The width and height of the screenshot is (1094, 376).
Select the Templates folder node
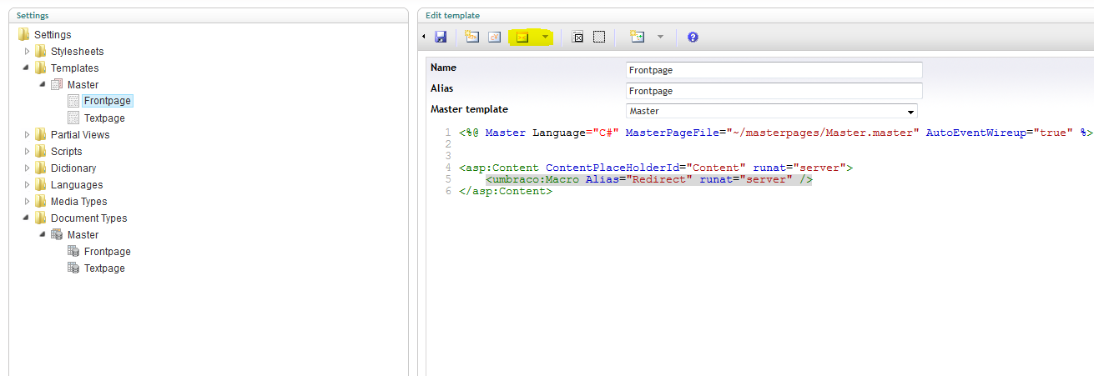[74, 68]
